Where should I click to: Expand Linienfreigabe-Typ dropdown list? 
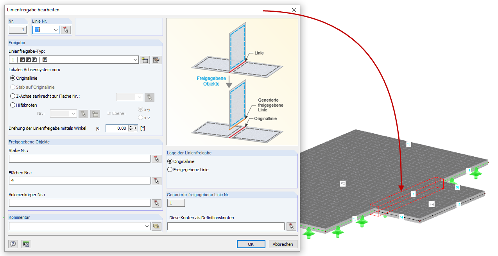(135, 60)
